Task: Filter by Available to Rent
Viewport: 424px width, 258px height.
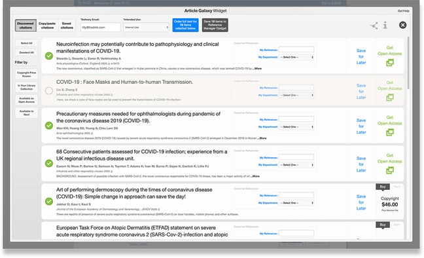Action: coord(26,113)
